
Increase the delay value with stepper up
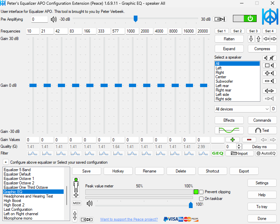click(239, 145)
